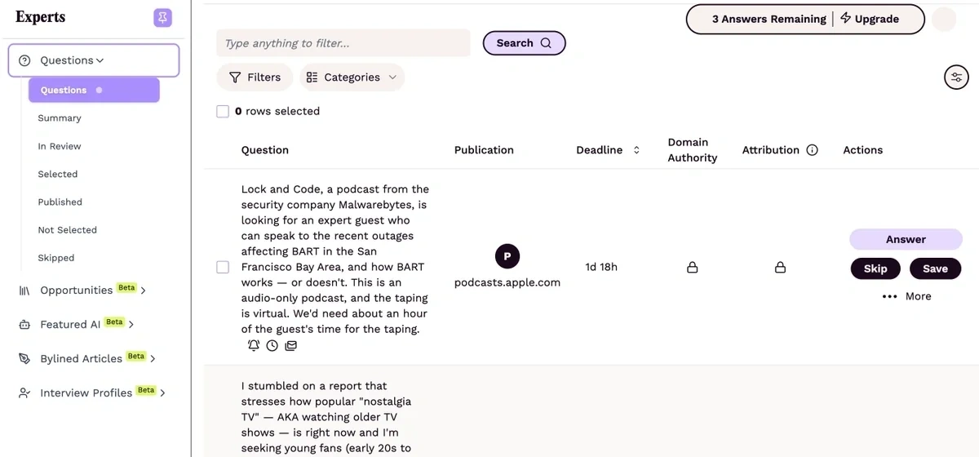Click the pin icon next to Experts
The width and height of the screenshot is (979, 457).
[162, 18]
